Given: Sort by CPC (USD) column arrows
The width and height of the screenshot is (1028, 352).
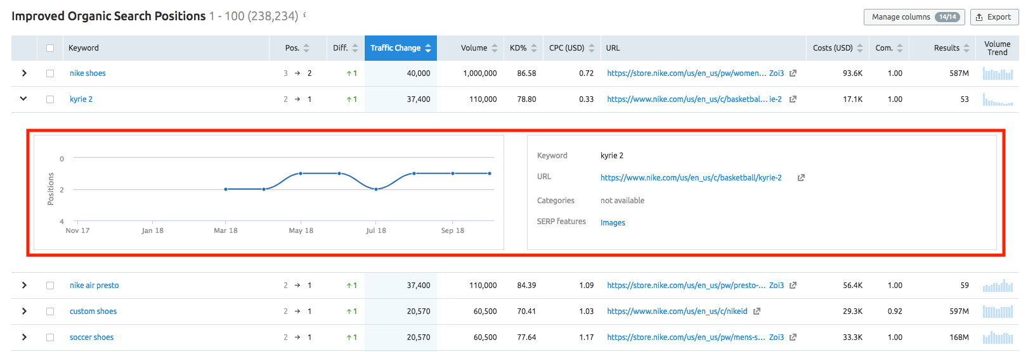Looking at the screenshot, I should [592, 48].
